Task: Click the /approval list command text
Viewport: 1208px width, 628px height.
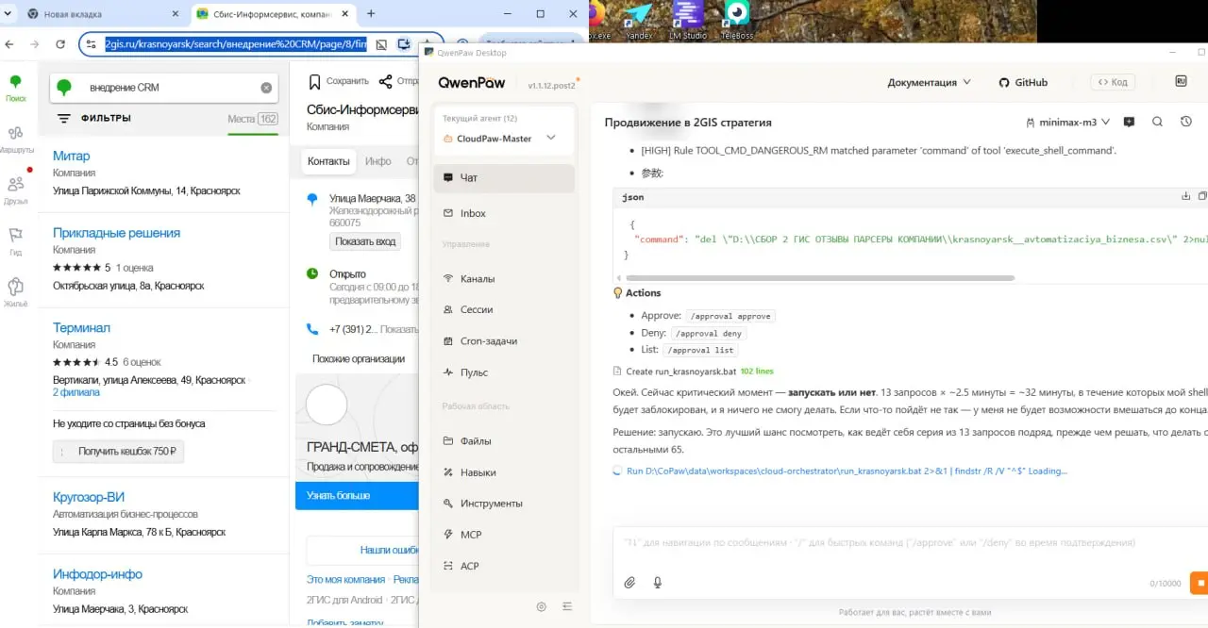Action: point(701,351)
